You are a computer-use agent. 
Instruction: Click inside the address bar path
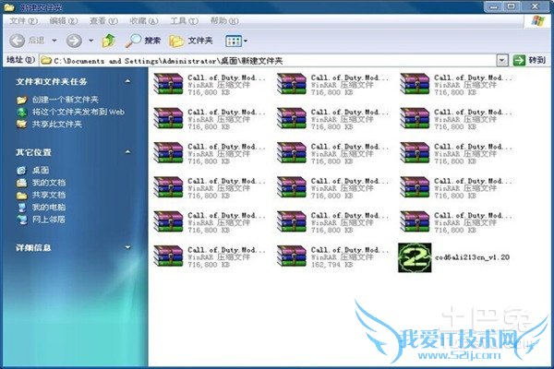[268, 61]
